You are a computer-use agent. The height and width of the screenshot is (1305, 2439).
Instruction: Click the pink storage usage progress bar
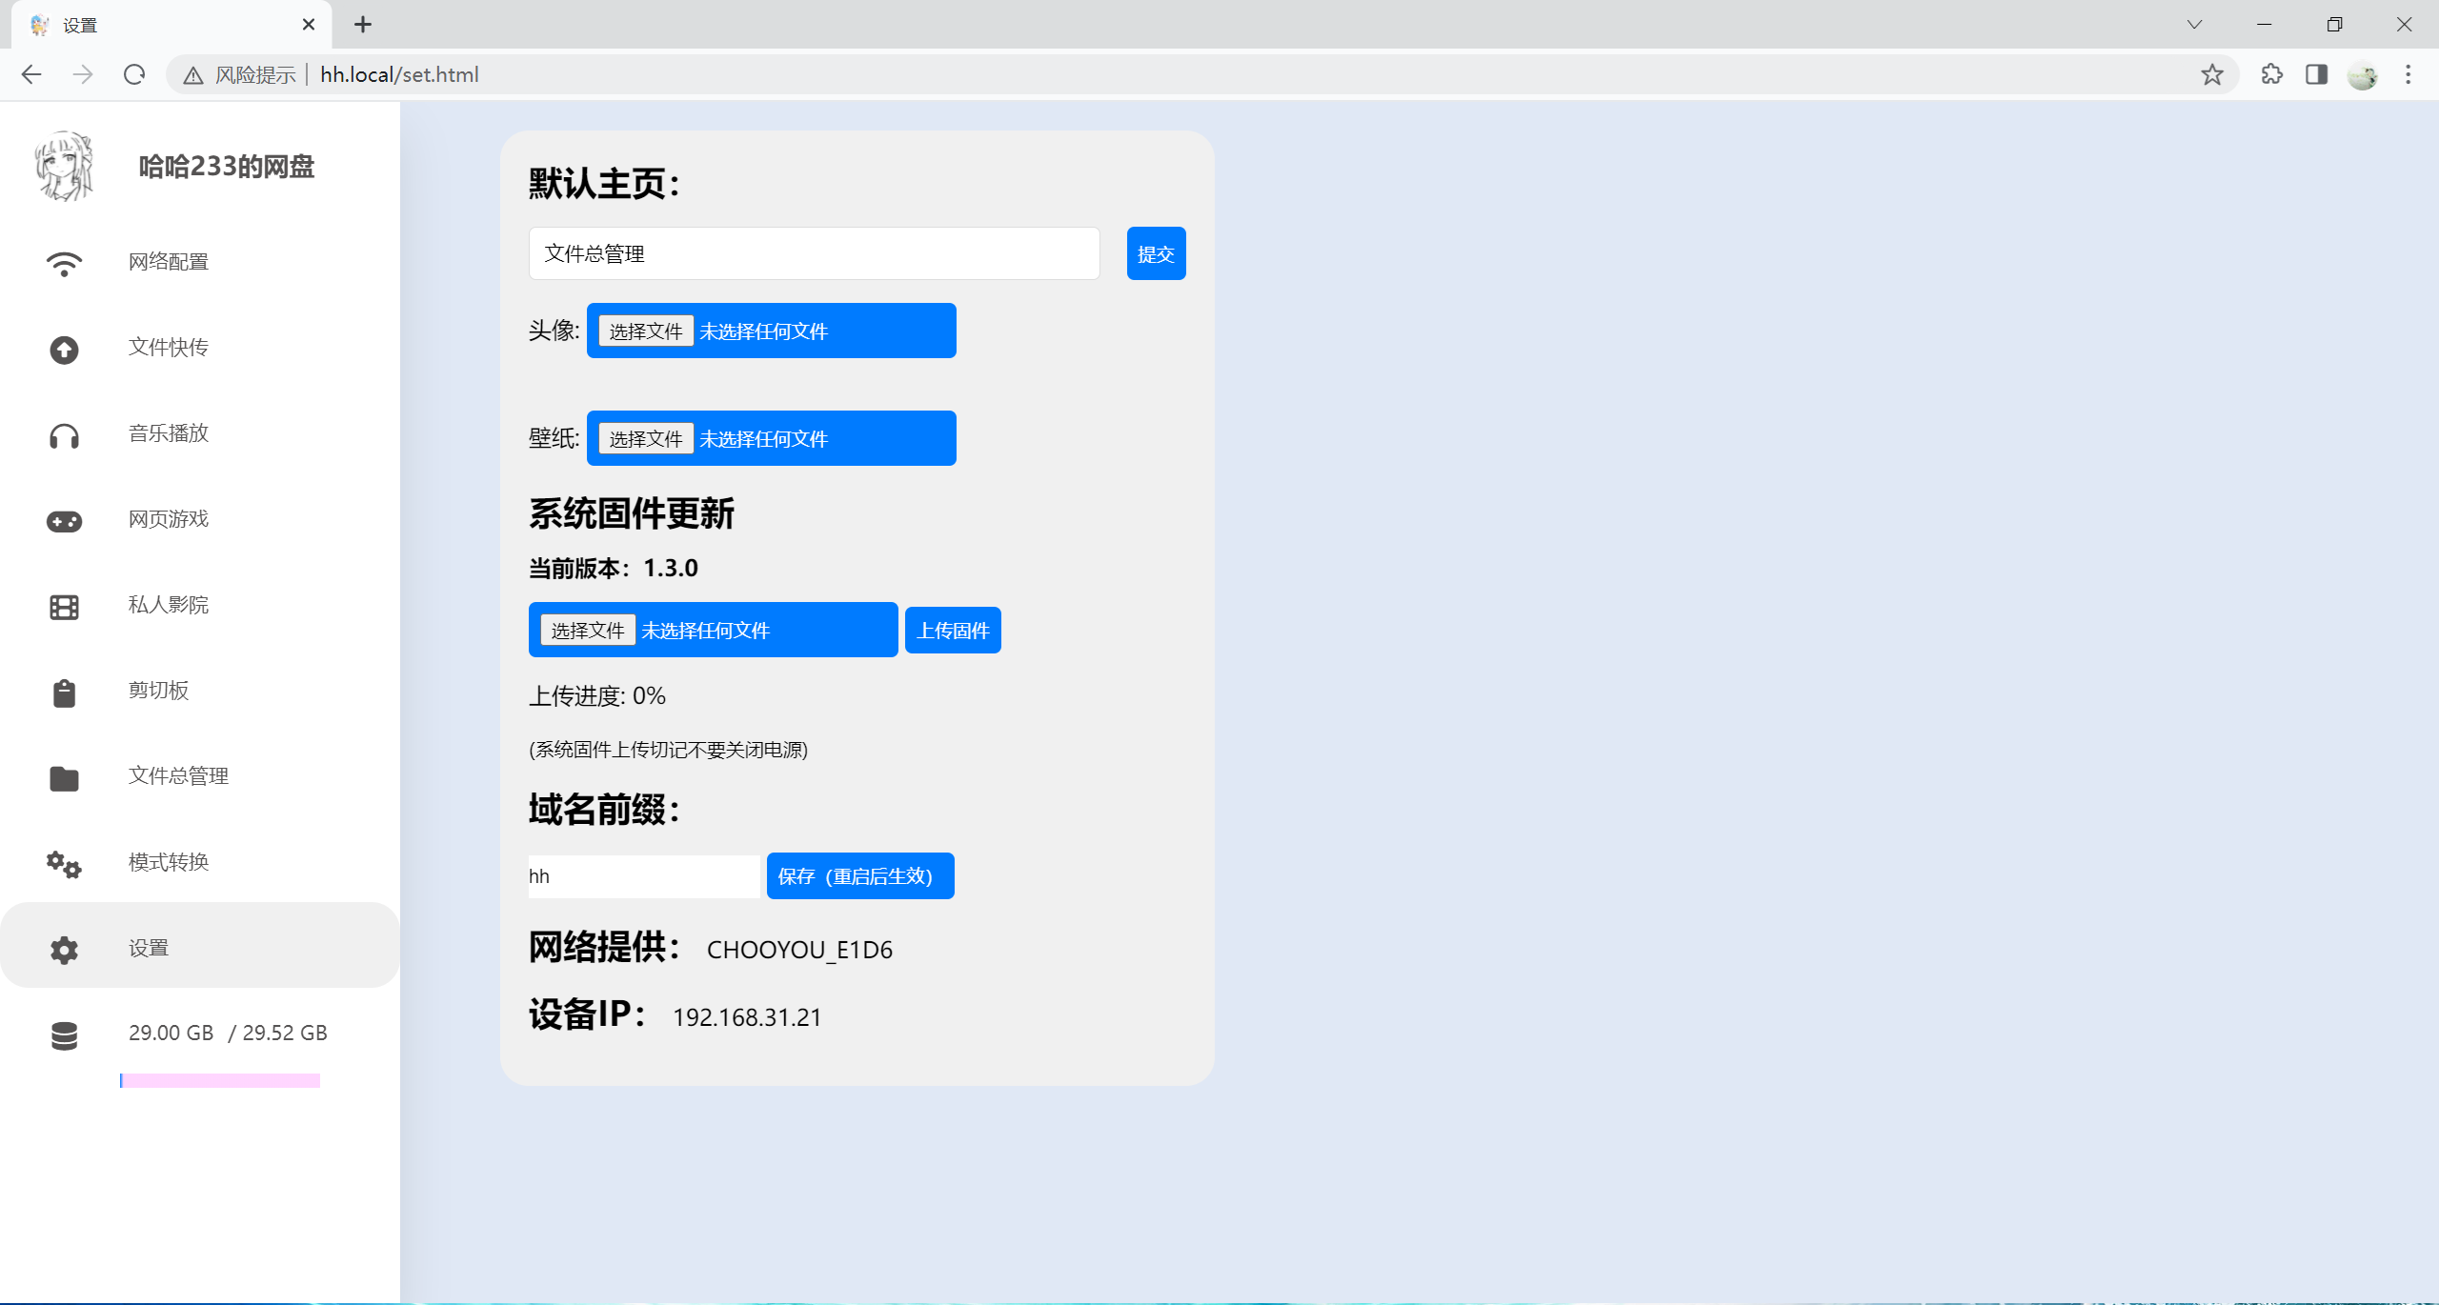(x=220, y=1080)
